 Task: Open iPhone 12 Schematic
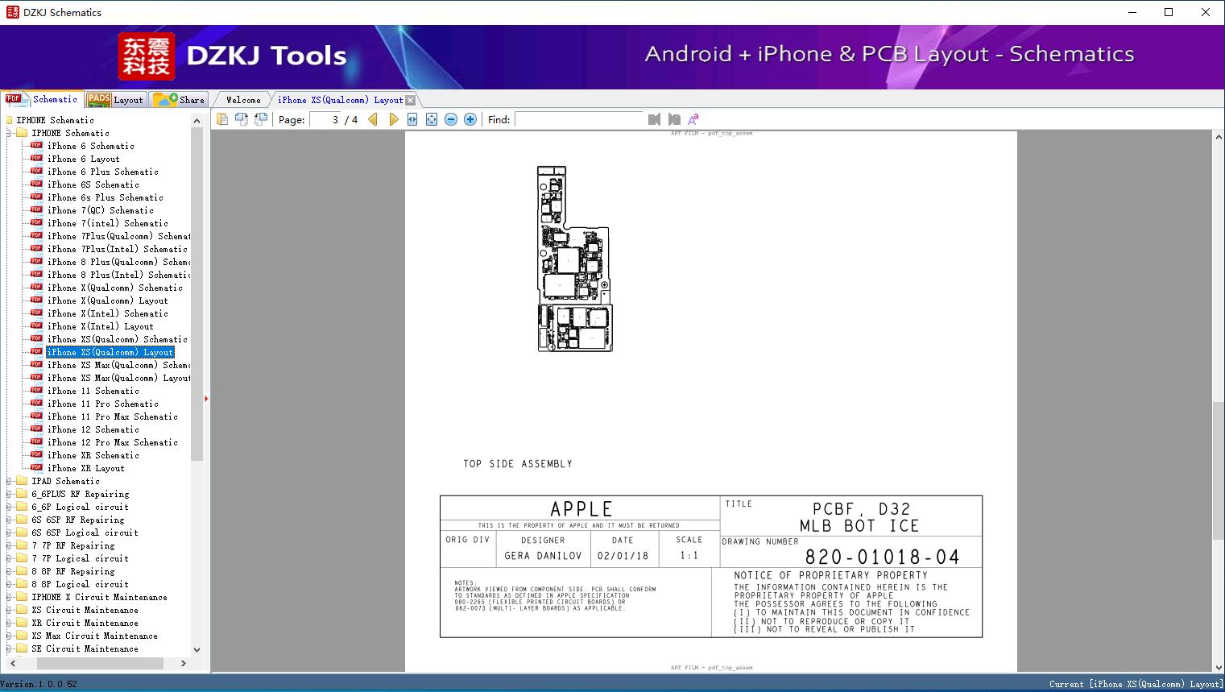click(93, 429)
